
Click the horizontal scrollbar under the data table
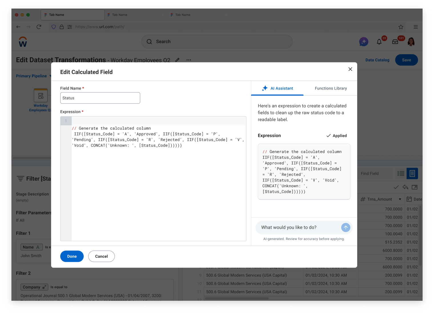[x=237, y=298]
